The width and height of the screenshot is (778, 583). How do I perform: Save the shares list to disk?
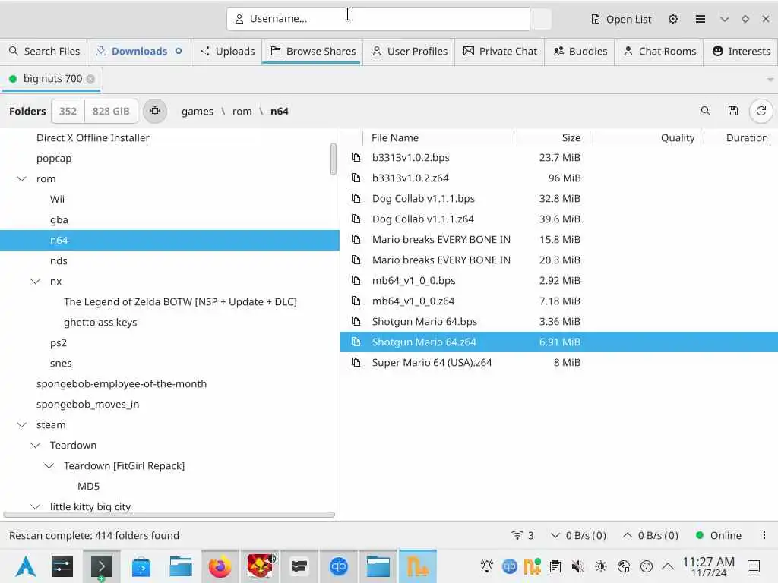pos(733,111)
